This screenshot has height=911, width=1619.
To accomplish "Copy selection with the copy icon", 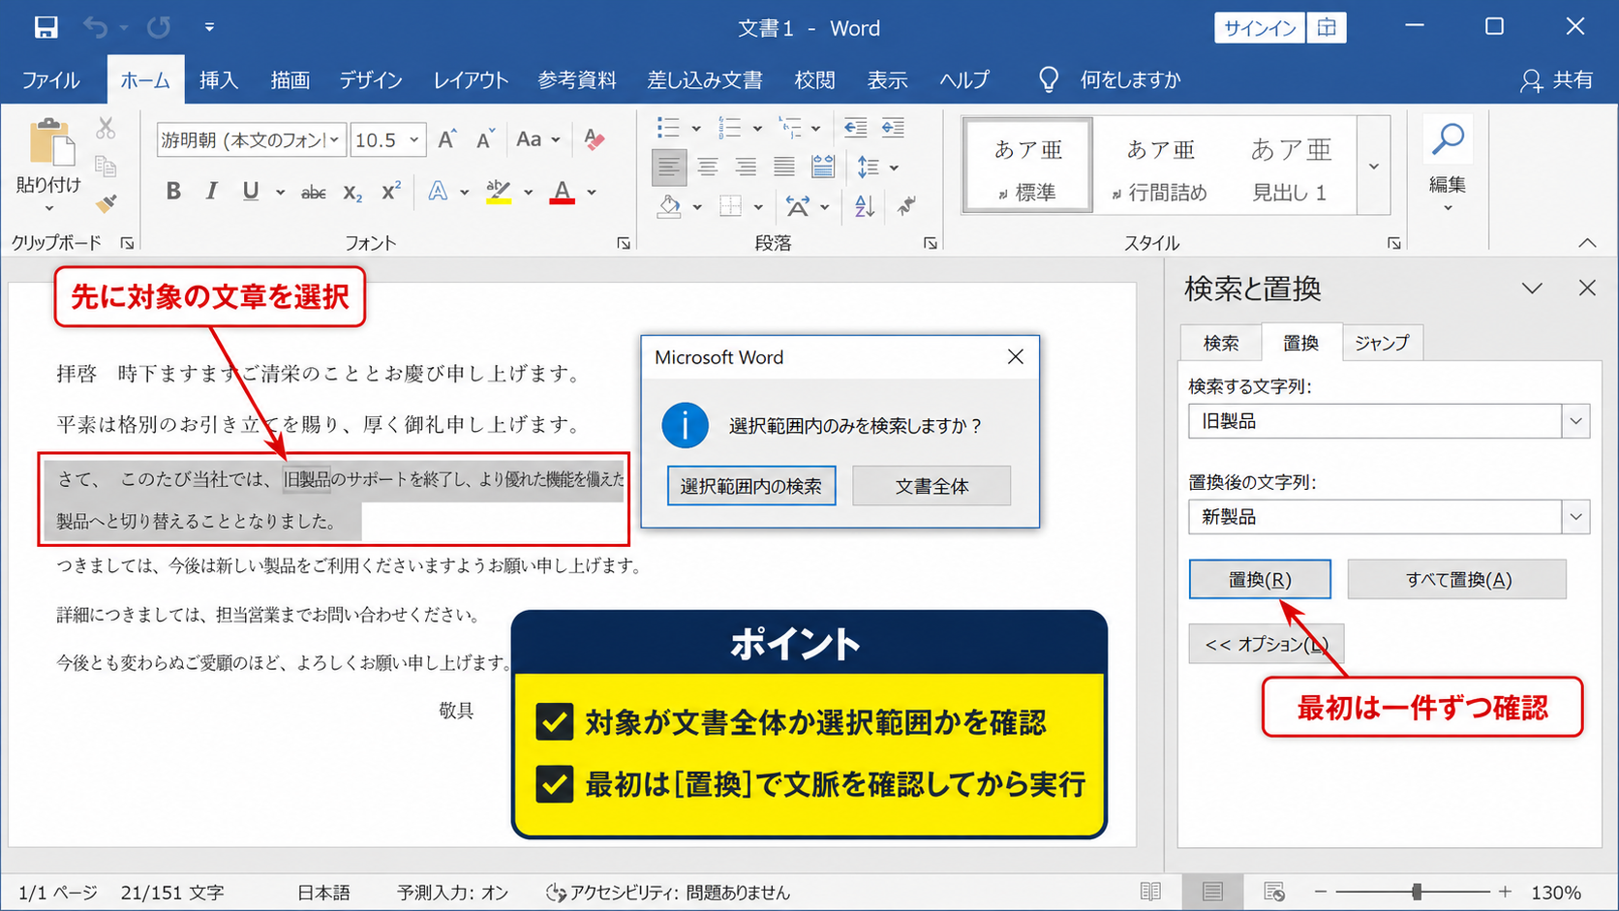I will point(106,166).
